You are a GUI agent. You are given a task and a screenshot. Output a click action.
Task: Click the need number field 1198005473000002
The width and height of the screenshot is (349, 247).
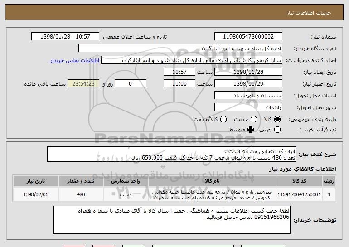248,37
